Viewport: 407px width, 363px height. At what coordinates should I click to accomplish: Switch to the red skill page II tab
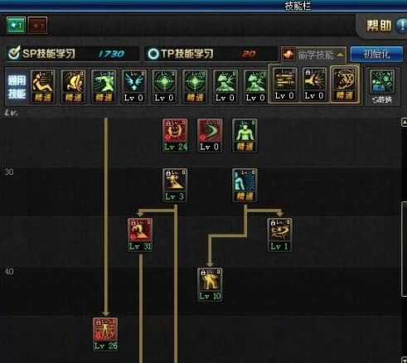click(x=38, y=25)
